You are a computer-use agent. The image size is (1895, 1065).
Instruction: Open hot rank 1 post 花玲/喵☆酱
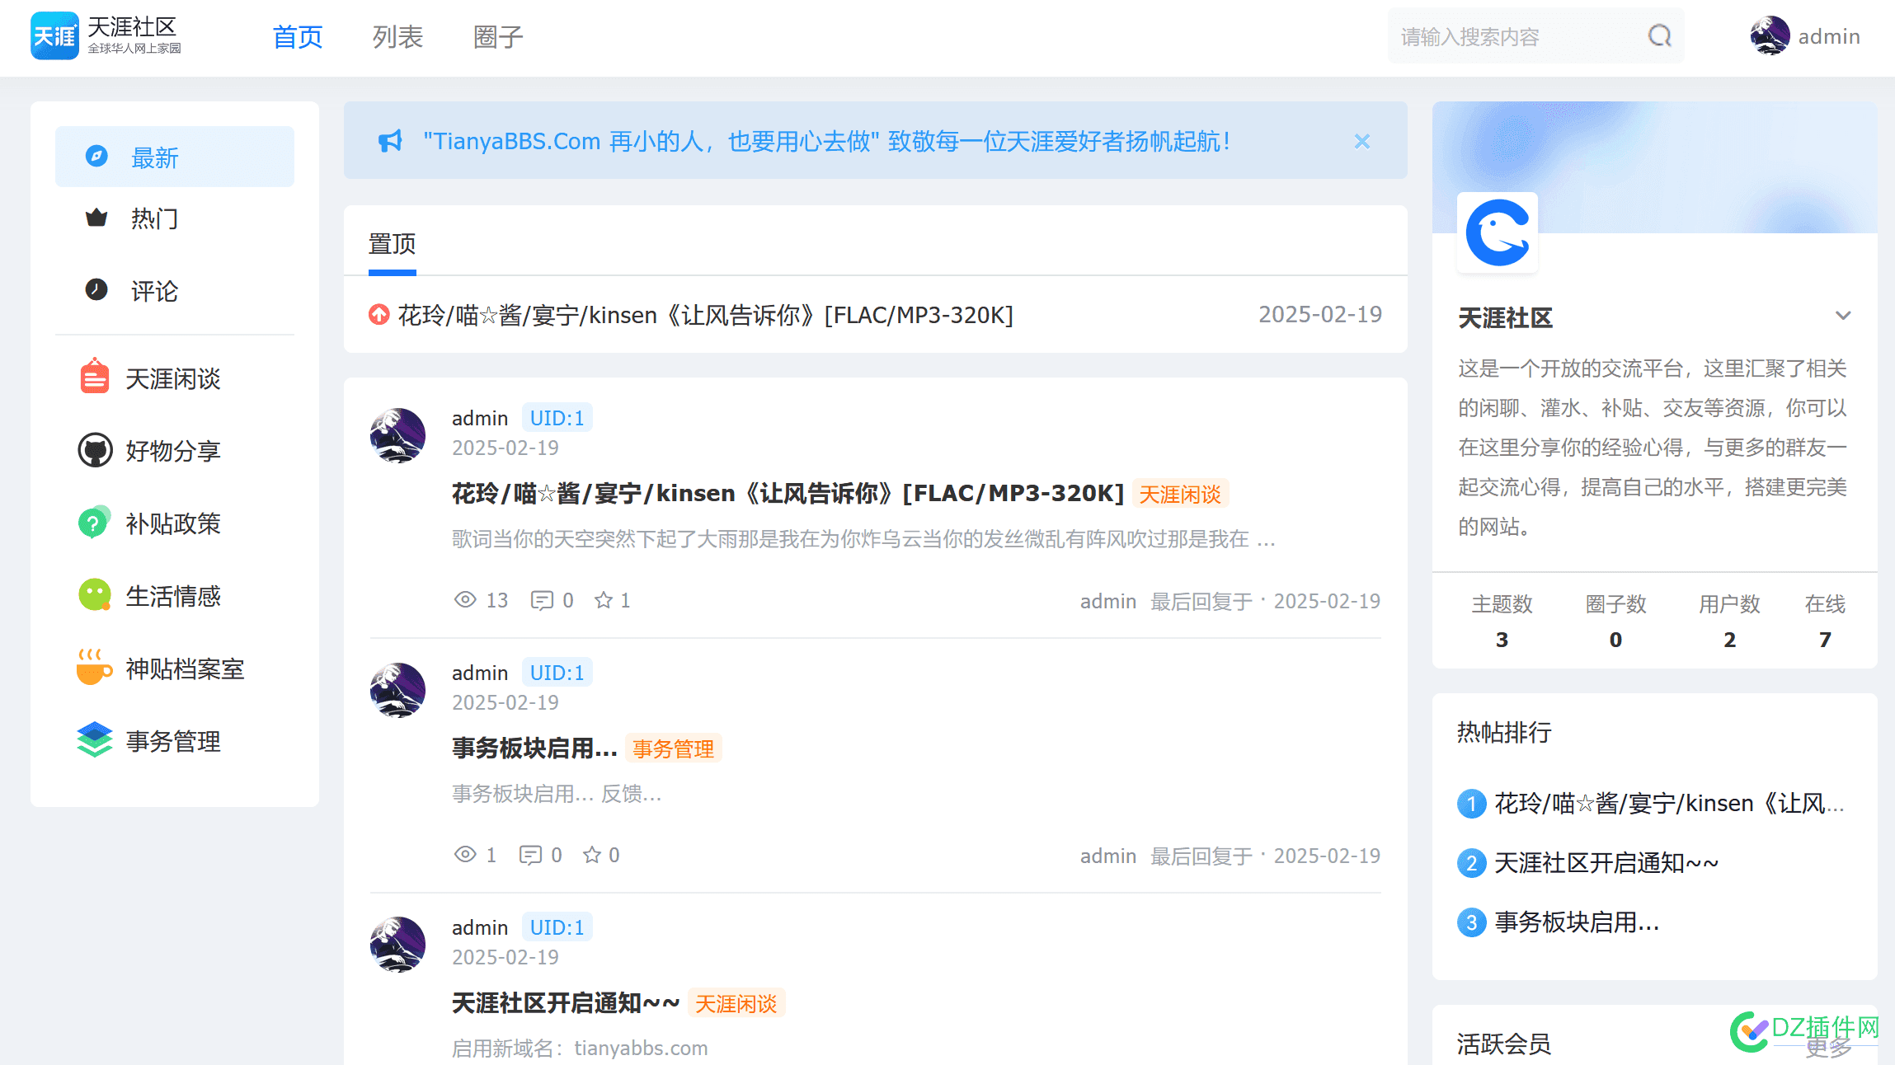(1670, 803)
